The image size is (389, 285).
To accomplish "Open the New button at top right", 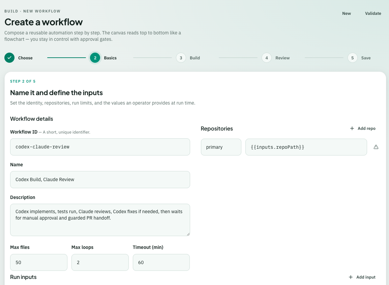I will (x=346, y=13).
